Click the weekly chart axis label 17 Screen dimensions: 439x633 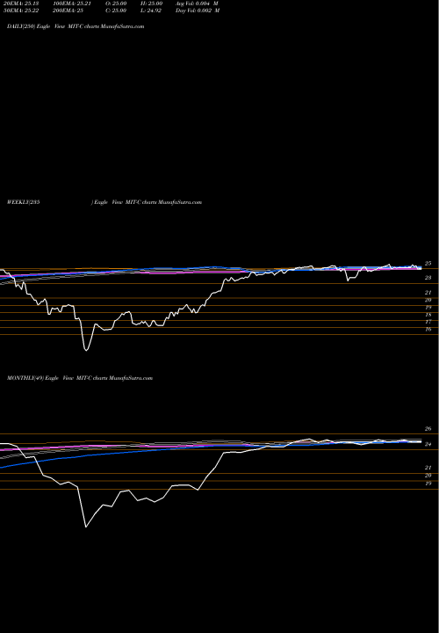click(x=428, y=322)
